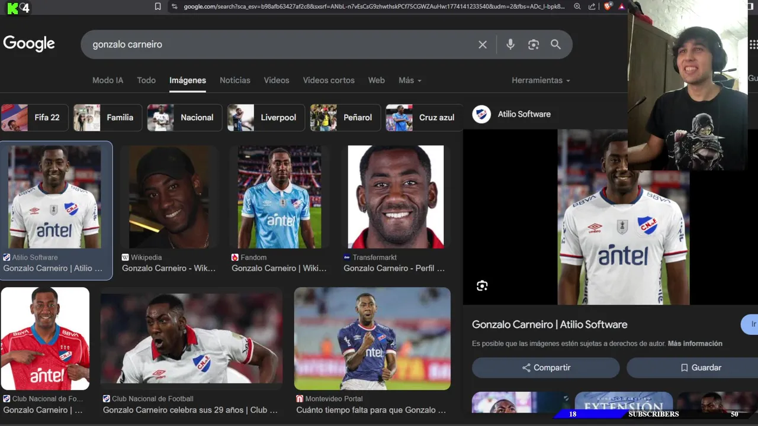Screen dimensions: 758x426
Task: Open the Fandom light blue jersey thumbnail
Action: point(280,197)
